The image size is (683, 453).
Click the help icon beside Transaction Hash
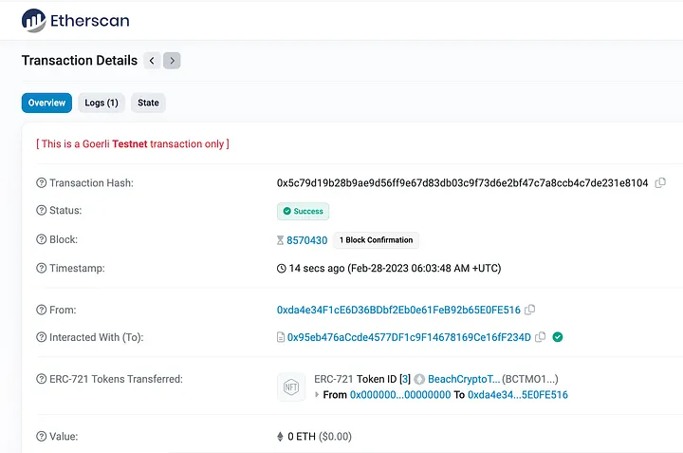click(41, 182)
